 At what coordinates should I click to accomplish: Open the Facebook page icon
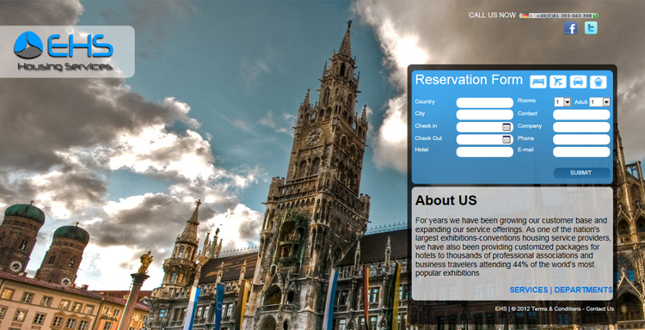[x=570, y=28]
